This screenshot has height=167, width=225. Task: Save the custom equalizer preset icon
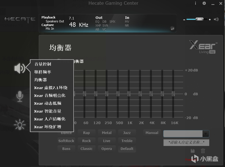click(193, 151)
